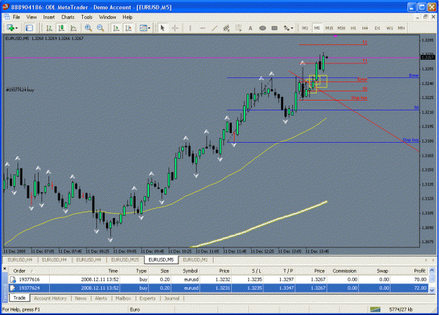Screen dimensions: 439x315
Task: Switch timeframe to M15
Action: [329, 27]
